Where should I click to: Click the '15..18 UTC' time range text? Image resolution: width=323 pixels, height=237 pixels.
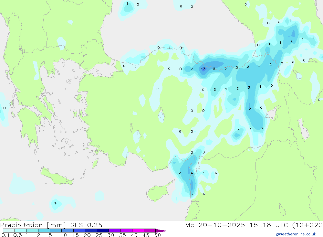pyautogui.click(x=269, y=225)
